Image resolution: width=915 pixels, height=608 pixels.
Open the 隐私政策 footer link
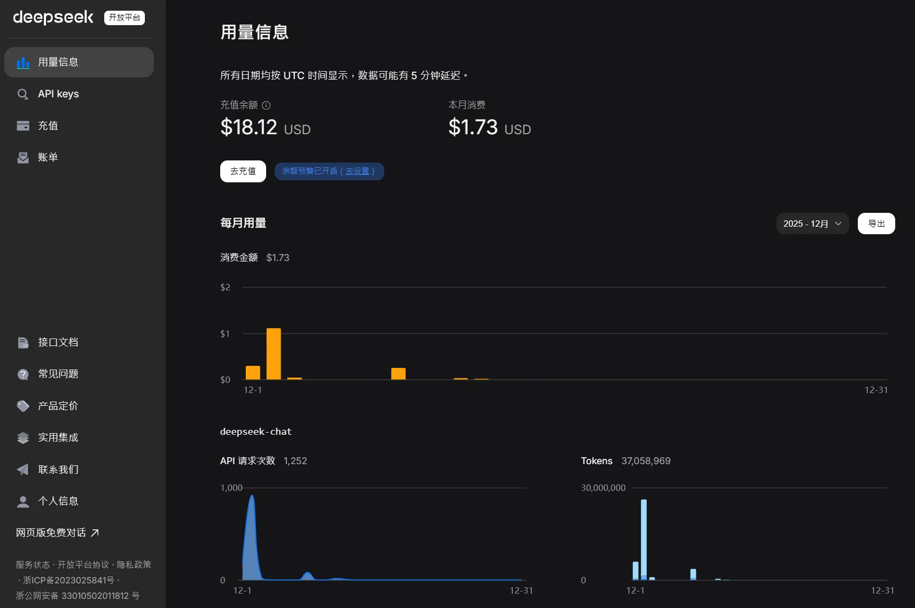(x=134, y=565)
